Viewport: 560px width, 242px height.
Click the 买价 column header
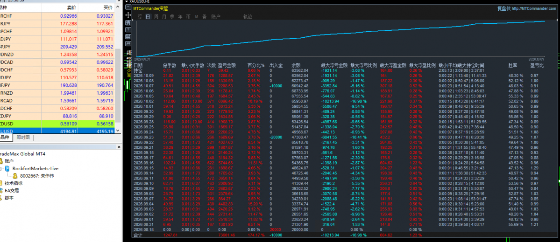107,7
